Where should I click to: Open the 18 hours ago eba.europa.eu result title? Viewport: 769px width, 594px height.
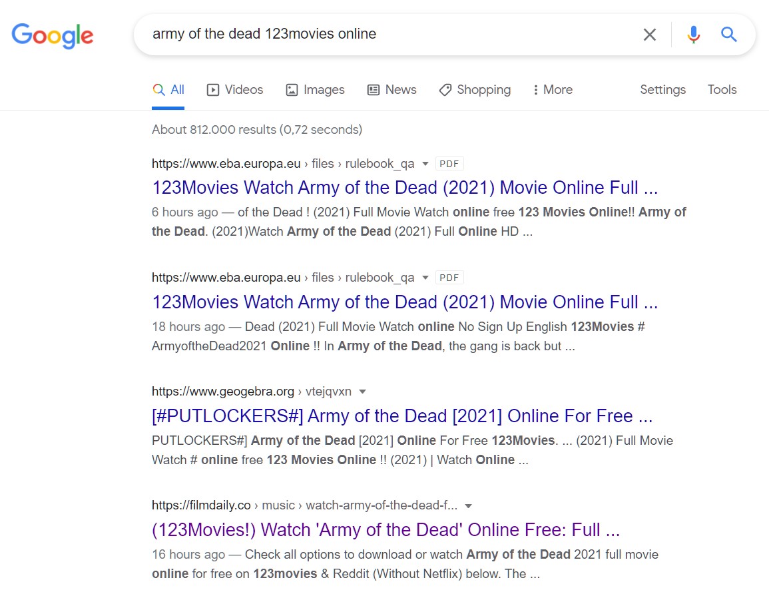tap(405, 302)
